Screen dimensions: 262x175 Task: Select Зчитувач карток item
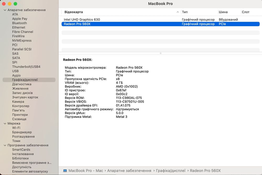tap(25, 97)
